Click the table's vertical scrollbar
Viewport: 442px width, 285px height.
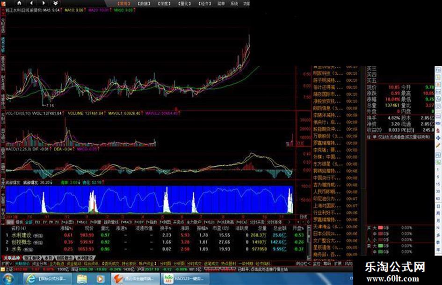[309, 242]
